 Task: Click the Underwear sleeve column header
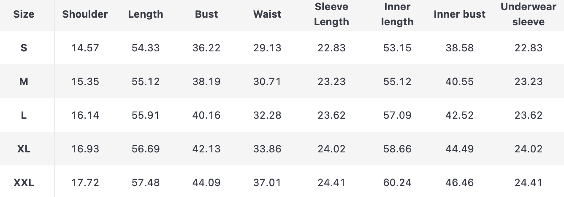pos(529,14)
